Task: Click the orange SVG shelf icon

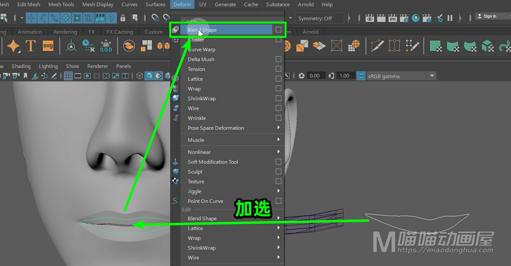Action: 48,46
